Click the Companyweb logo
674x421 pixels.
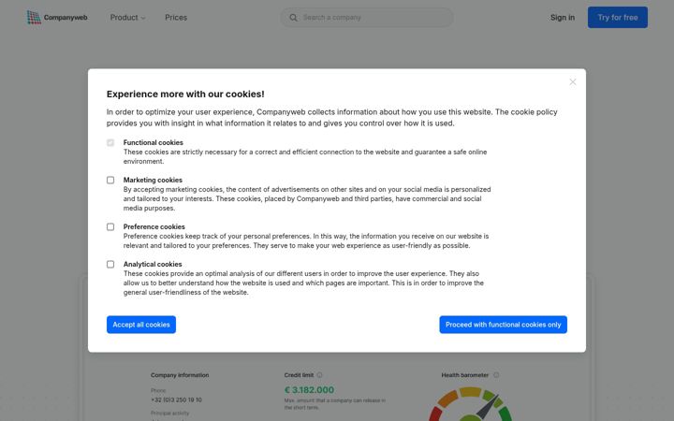(57, 17)
